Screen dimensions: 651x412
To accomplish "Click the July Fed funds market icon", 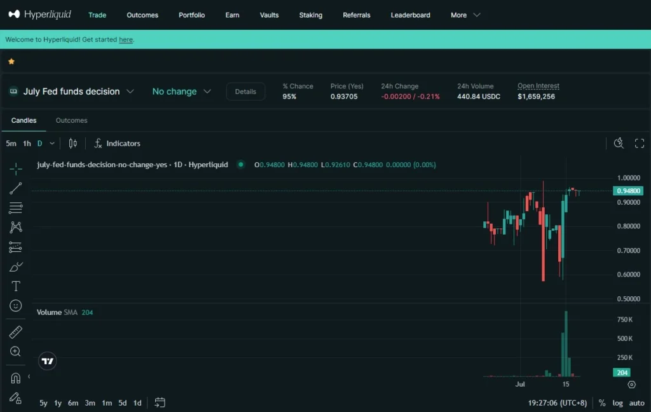I will (14, 92).
